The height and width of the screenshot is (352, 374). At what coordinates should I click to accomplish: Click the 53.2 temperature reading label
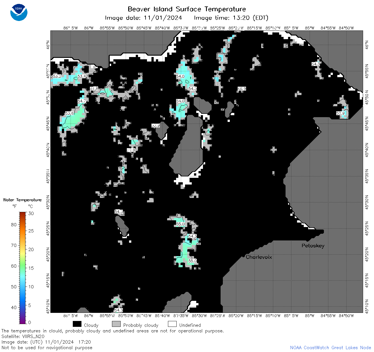[57, 76]
